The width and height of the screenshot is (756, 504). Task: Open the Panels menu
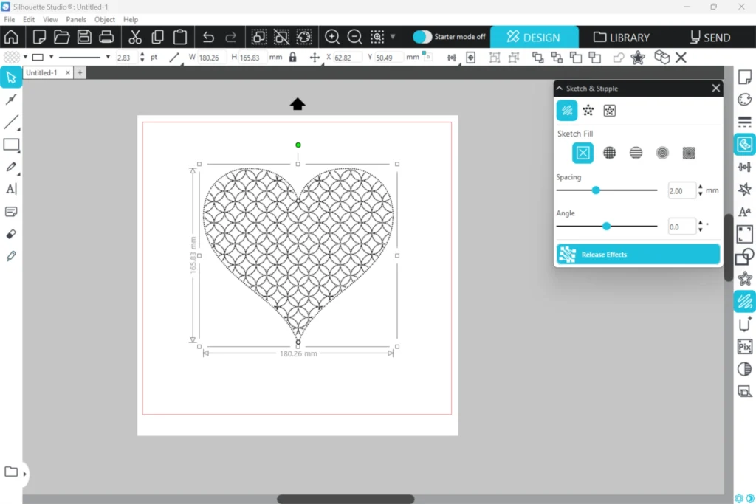[76, 20]
